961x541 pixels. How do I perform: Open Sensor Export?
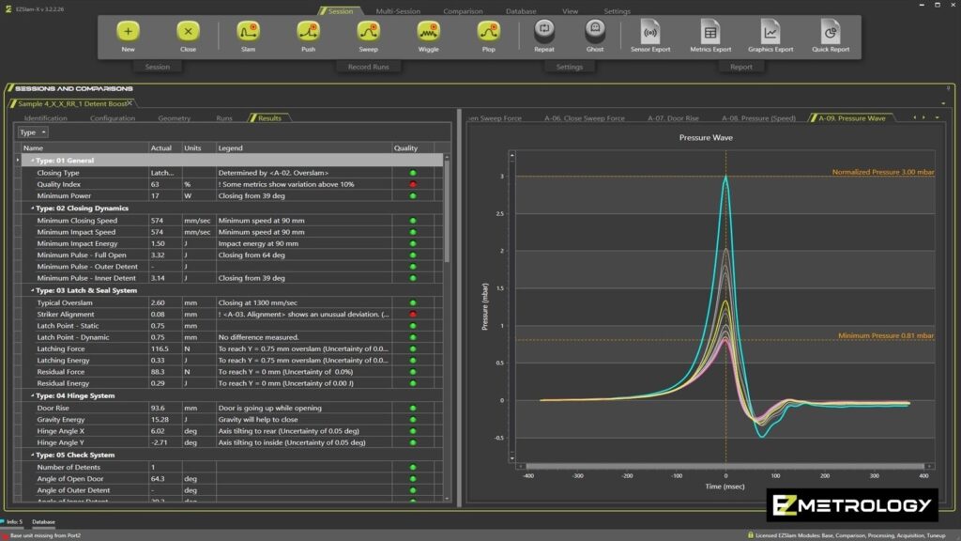(650, 32)
